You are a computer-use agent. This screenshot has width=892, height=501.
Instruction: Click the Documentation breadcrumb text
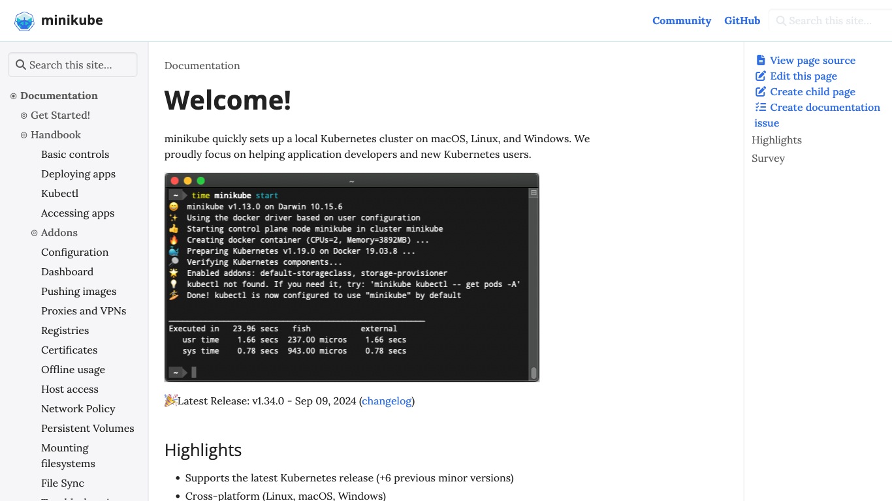pyautogui.click(x=202, y=65)
